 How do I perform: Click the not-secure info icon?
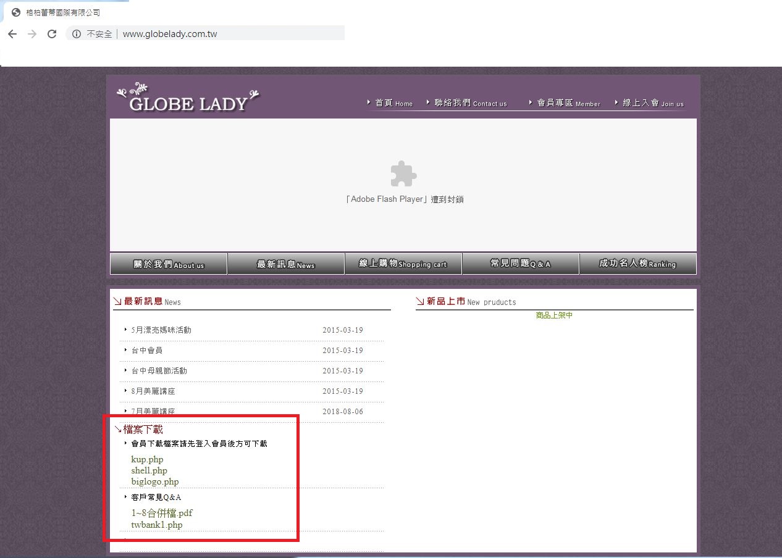coord(77,34)
